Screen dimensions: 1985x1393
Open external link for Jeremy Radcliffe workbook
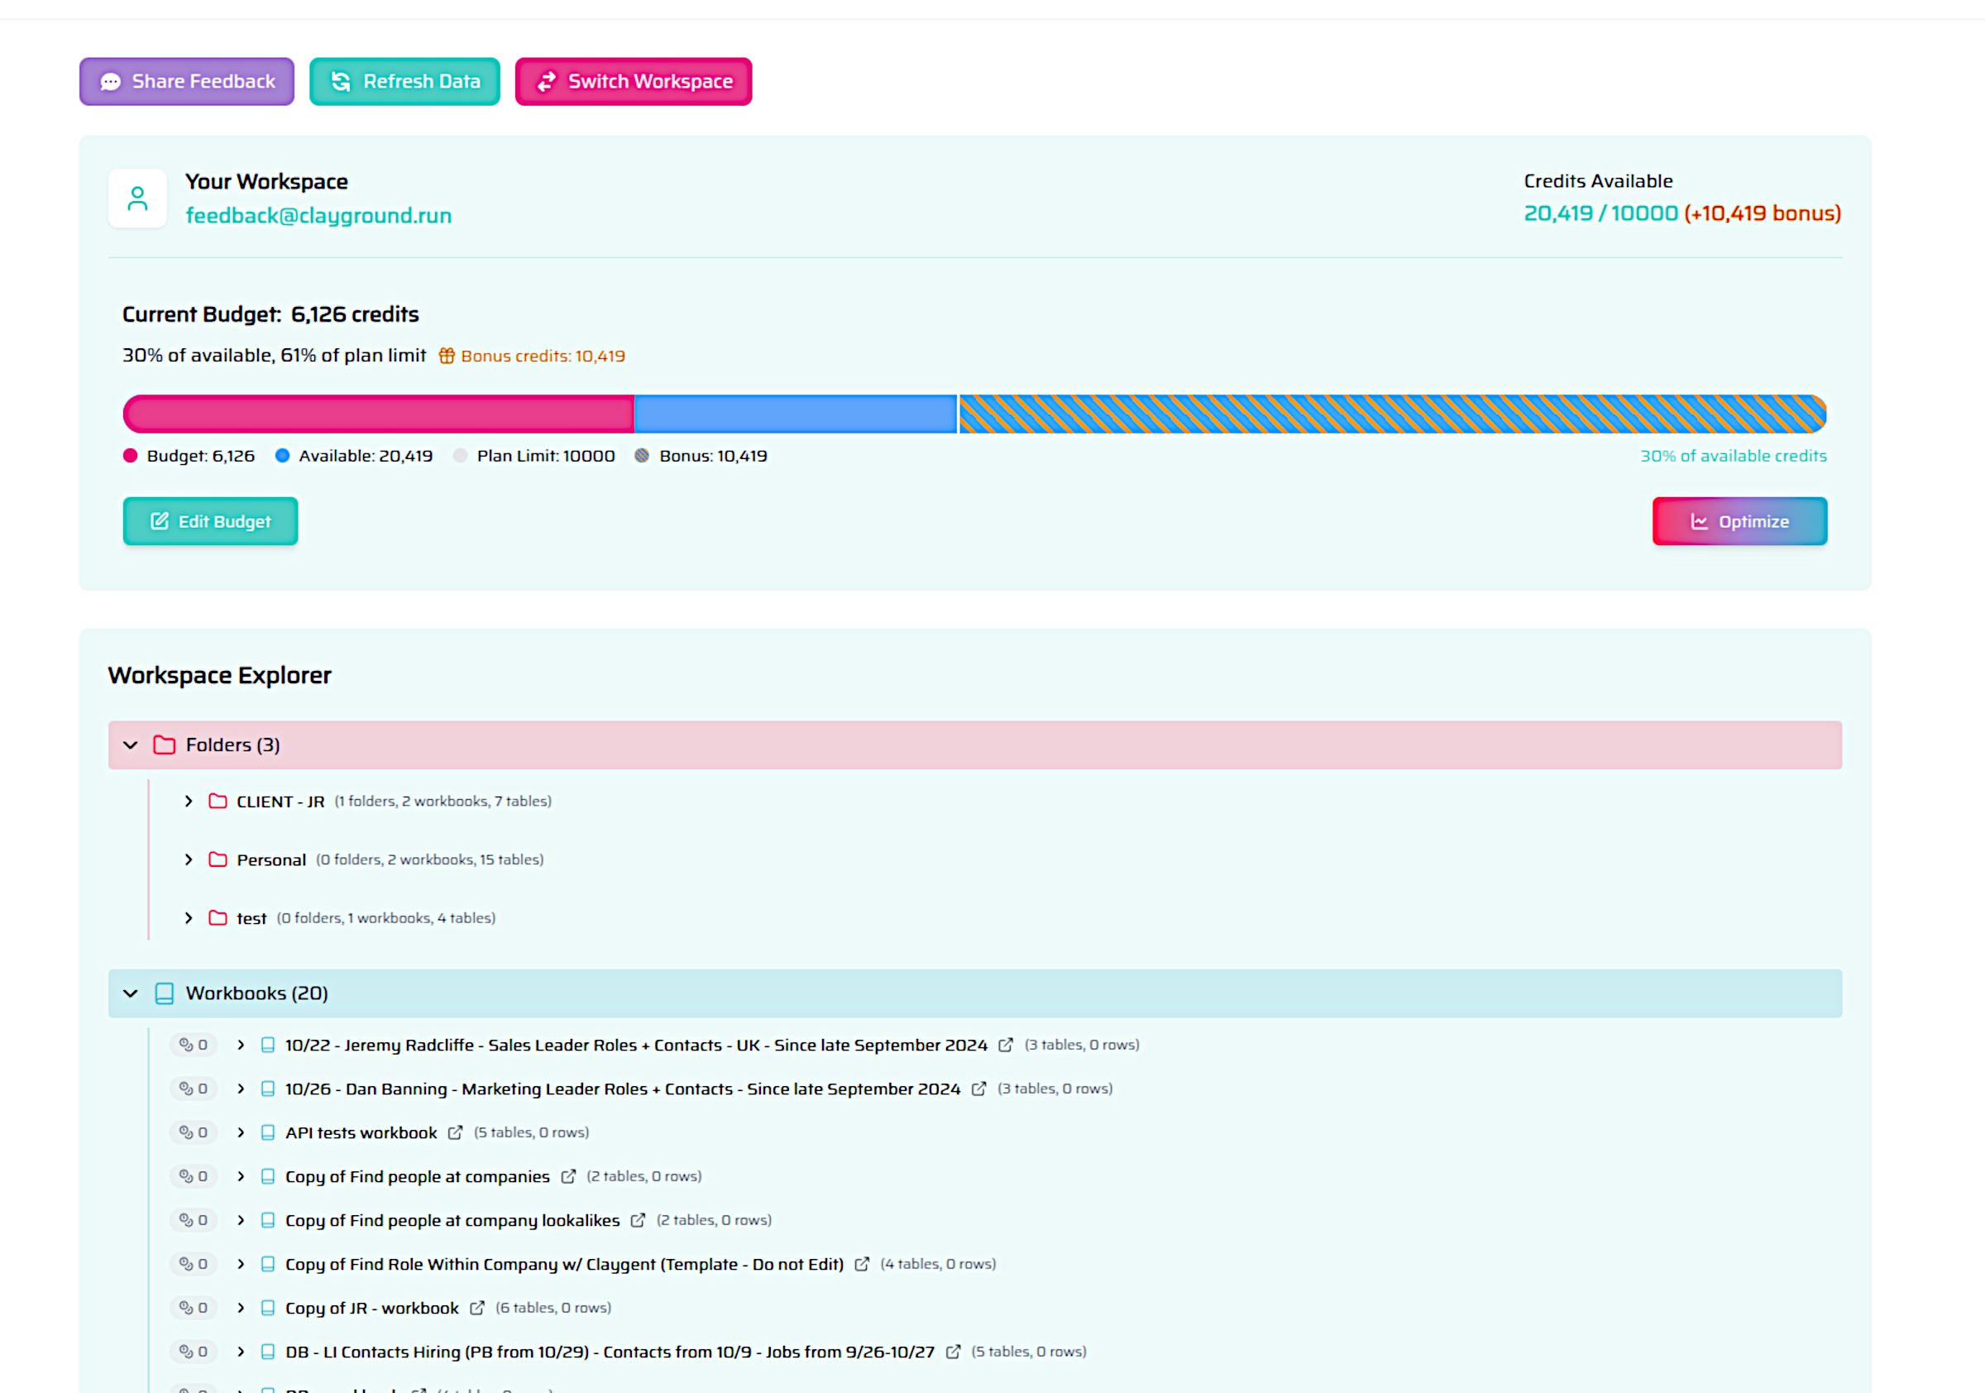pos(1006,1046)
